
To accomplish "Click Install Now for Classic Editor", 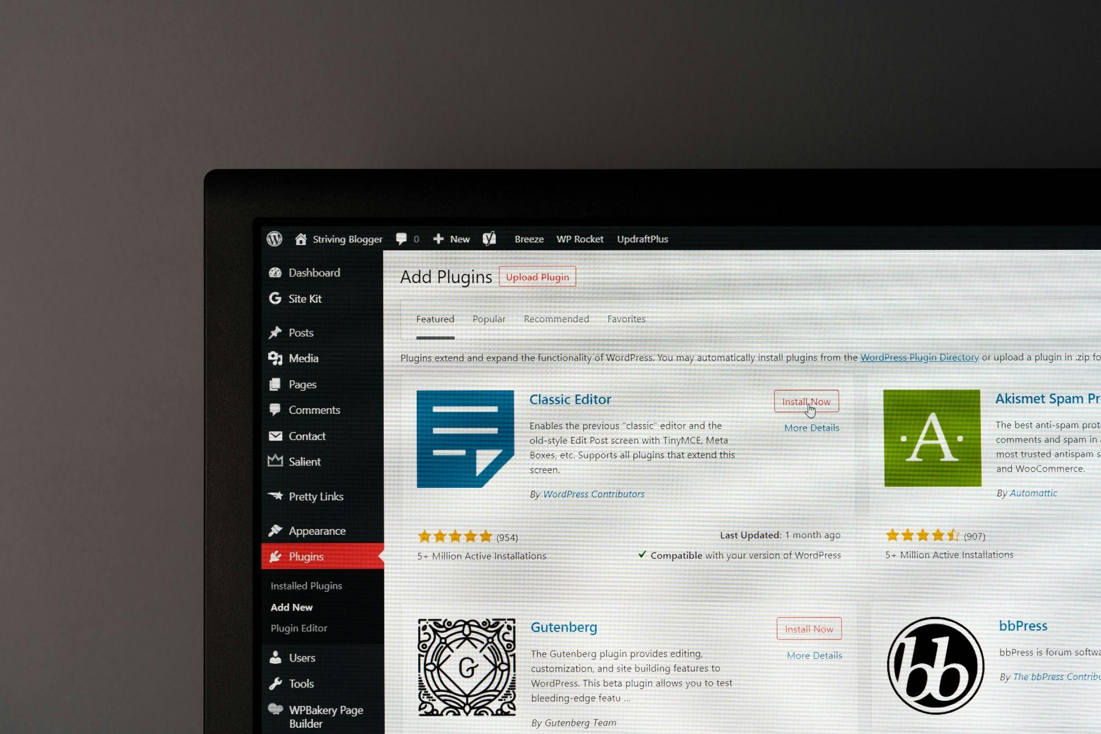I will (x=807, y=401).
